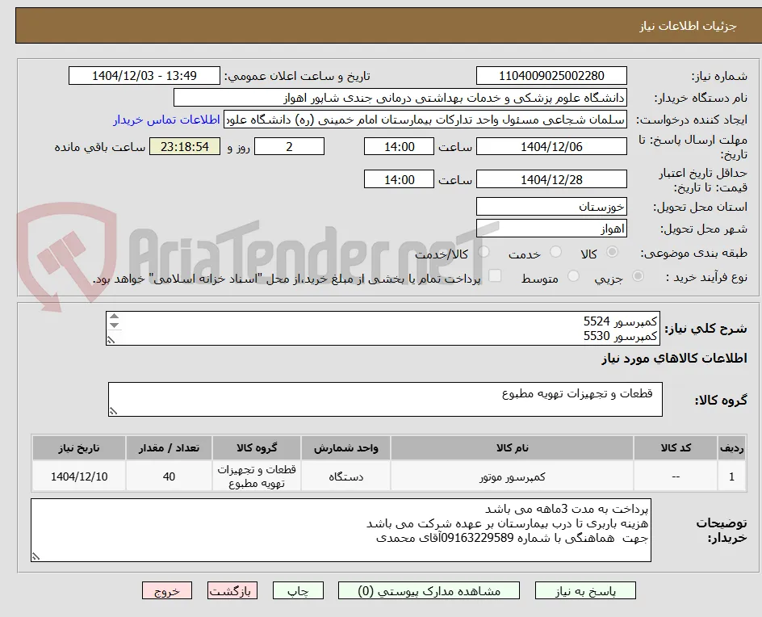Click the نام دستگاه خریدار field
The width and height of the screenshot is (762, 617).
tap(400, 98)
